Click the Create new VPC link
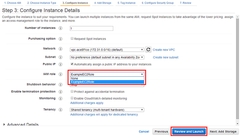This screenshot has height=137, width=241. click(164, 50)
